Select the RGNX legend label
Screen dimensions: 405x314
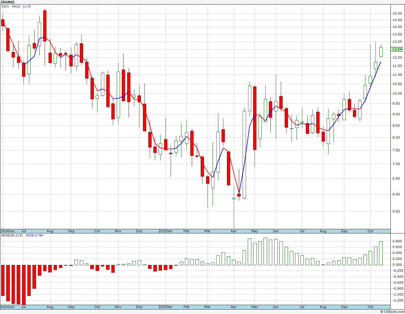[x=5, y=6]
